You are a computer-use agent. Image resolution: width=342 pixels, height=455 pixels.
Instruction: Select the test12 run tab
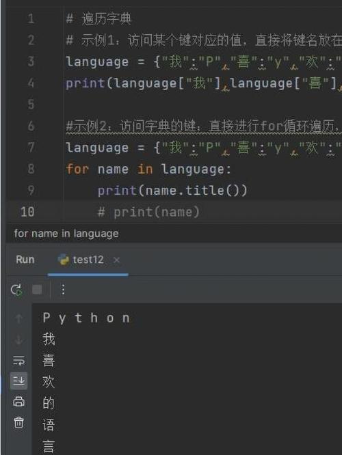coord(88,260)
